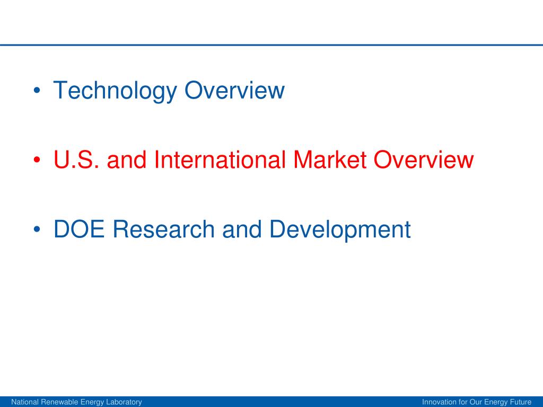Click 'National Renewable Energy Laboratory' footer text
The height and width of the screenshot is (407, 543).
(76, 402)
